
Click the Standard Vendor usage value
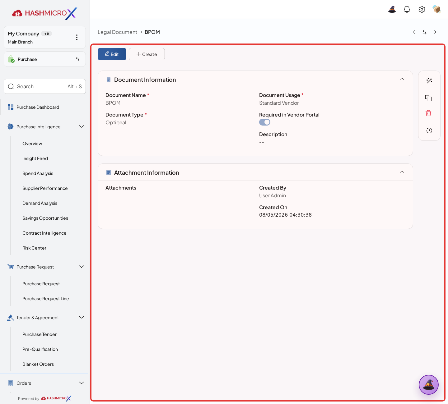[279, 103]
